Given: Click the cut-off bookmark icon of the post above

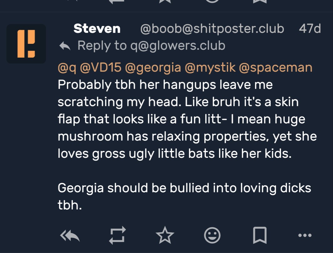Looking at the screenshot, I should tap(259, 2).
